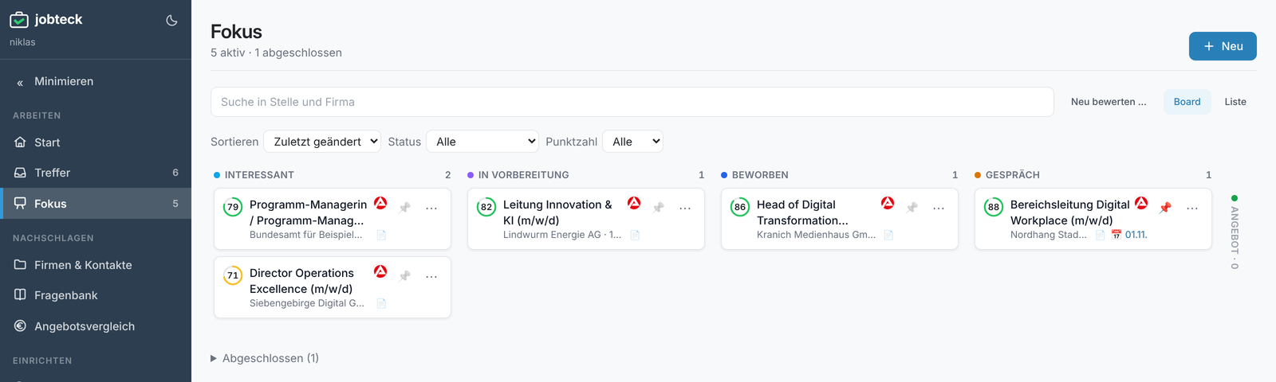Open the Sortieren dropdown
The width and height of the screenshot is (1276, 382).
coord(322,142)
